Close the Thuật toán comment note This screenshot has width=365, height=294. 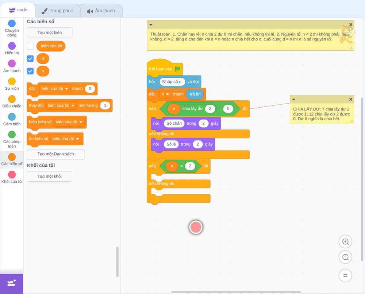coord(351,25)
